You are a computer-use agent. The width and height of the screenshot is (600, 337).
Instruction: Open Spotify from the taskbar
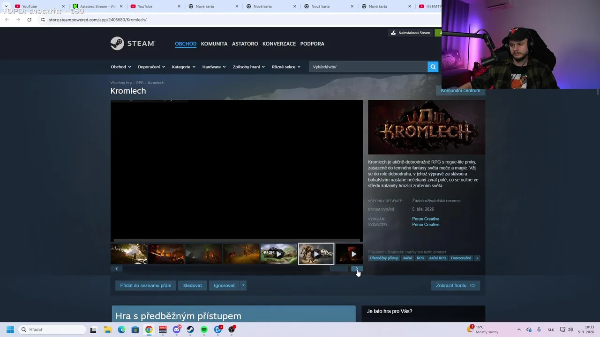click(x=204, y=330)
